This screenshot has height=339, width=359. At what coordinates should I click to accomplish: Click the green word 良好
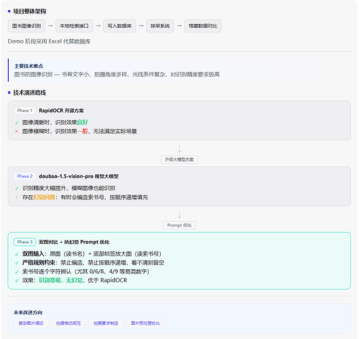[82, 122]
